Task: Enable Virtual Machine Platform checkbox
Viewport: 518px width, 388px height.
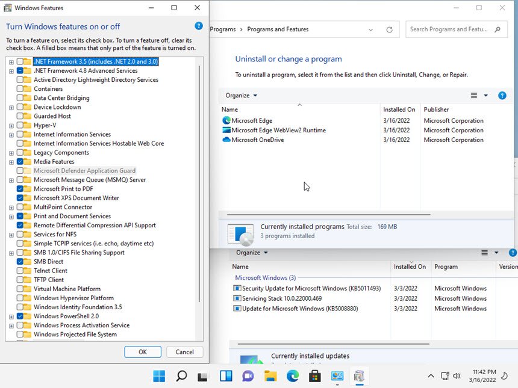Action: pos(20,289)
